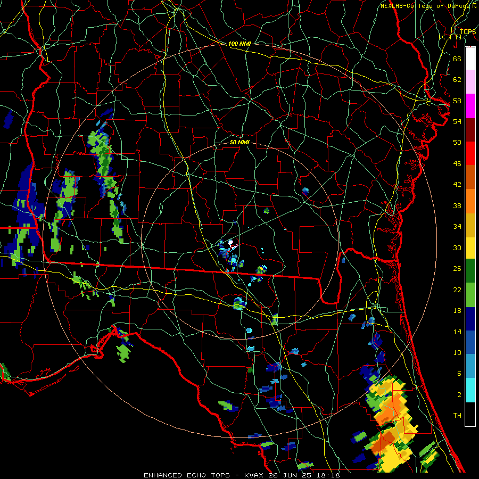Select the light pink legend color block
This screenshot has width=479, height=479.
470,82
